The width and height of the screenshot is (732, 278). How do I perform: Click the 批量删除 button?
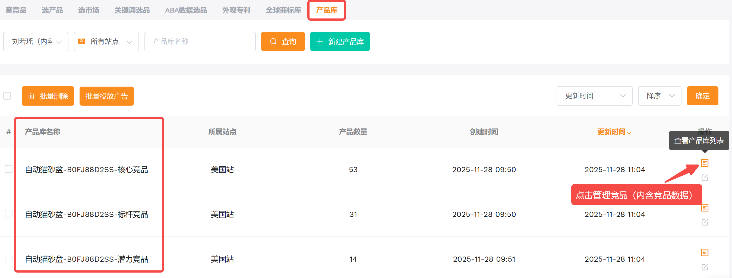[x=48, y=96]
